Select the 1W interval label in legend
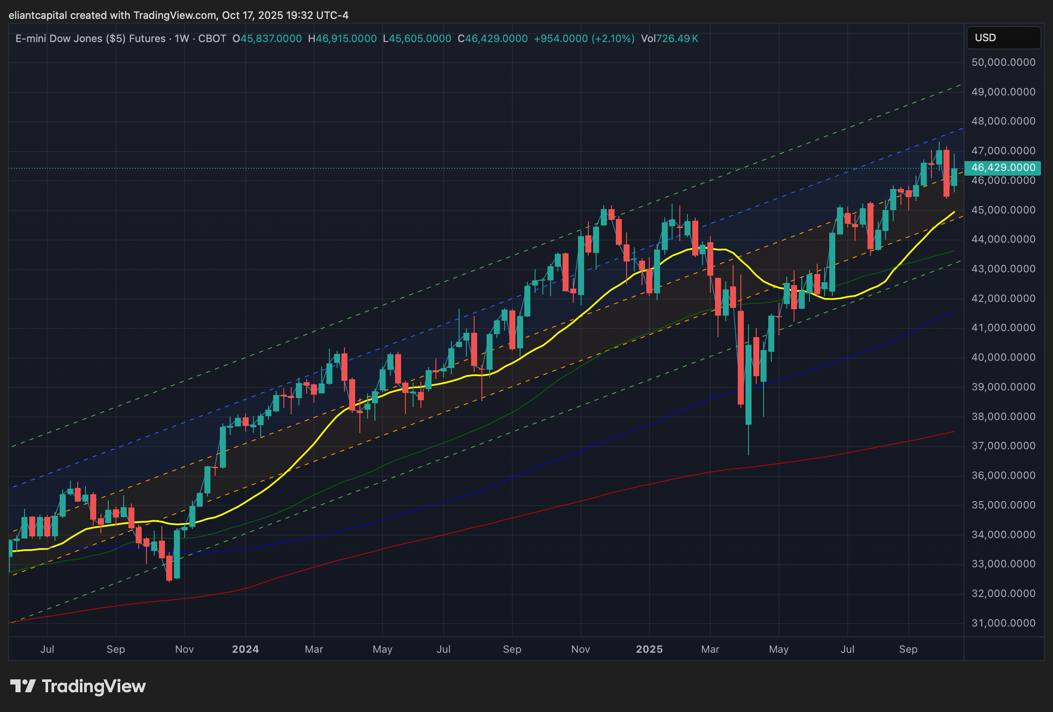The width and height of the screenshot is (1053, 712). tap(182, 39)
